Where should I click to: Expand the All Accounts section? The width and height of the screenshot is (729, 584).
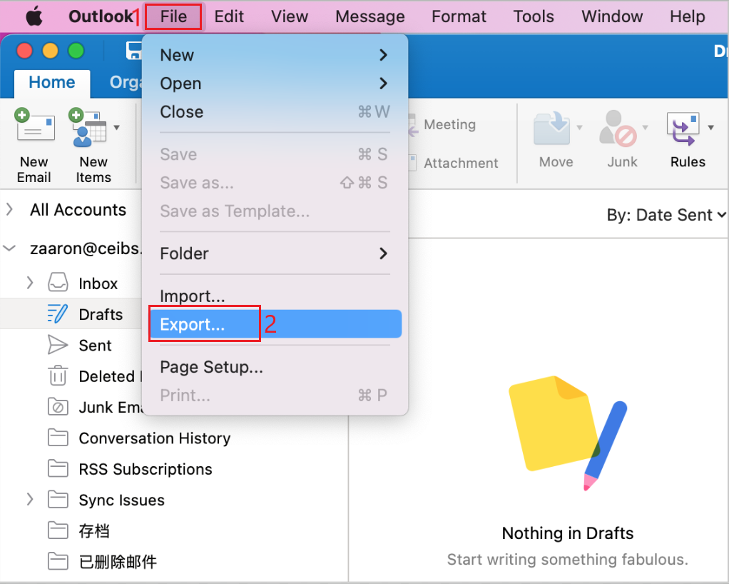[x=10, y=210]
